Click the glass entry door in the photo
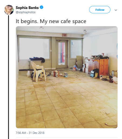122x139 pixels. [62, 54]
